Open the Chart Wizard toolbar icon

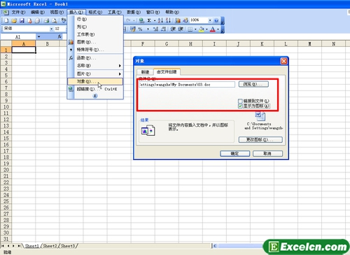coord(178,20)
